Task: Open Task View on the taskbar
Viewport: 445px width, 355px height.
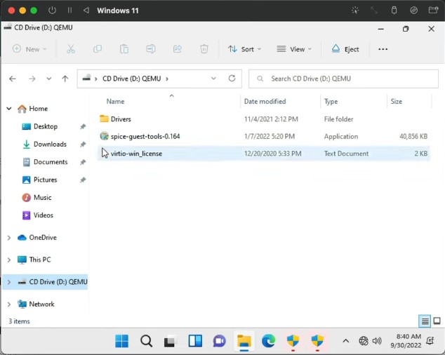Action: click(x=171, y=341)
